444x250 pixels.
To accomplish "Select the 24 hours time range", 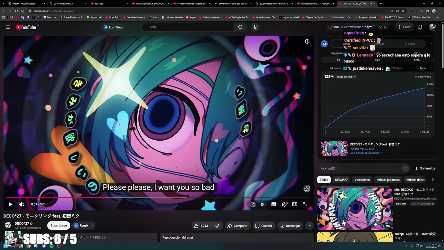I will pyautogui.click(x=335, y=68).
